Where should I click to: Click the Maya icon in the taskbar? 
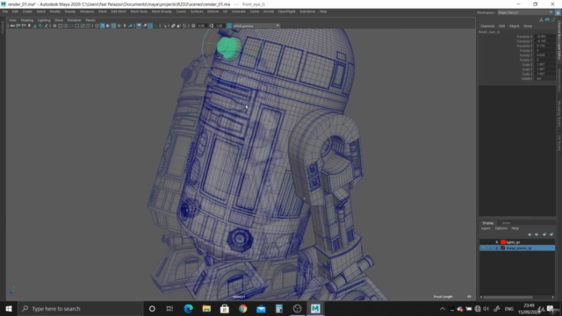click(315, 308)
